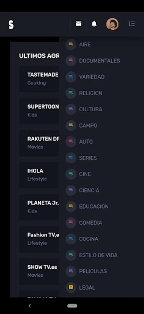Open the mail envelope icon
This screenshot has height=314, width=144.
(x=78, y=24)
